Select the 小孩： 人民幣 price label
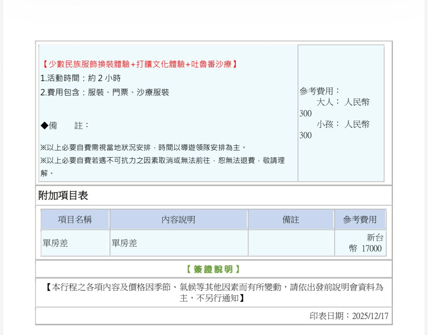The image size is (428, 335). 343,124
